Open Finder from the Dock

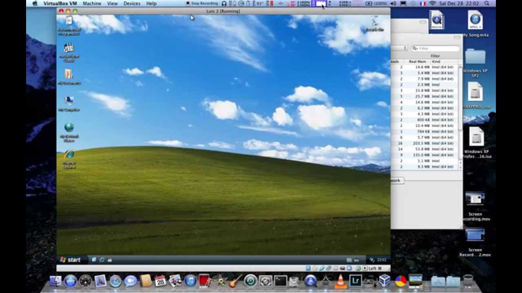(55, 281)
